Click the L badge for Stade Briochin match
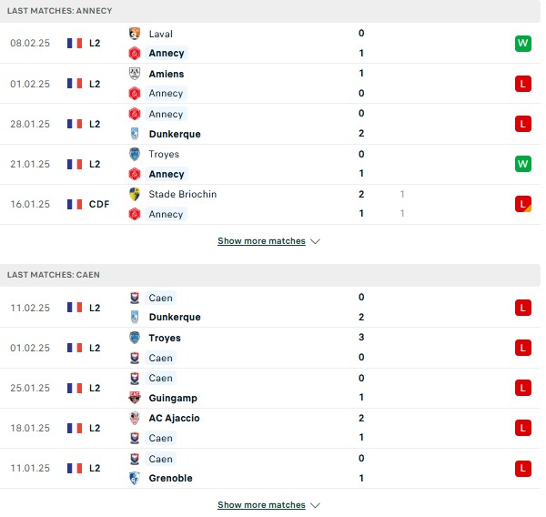Screen dimensions: 546x517 [x=523, y=204]
